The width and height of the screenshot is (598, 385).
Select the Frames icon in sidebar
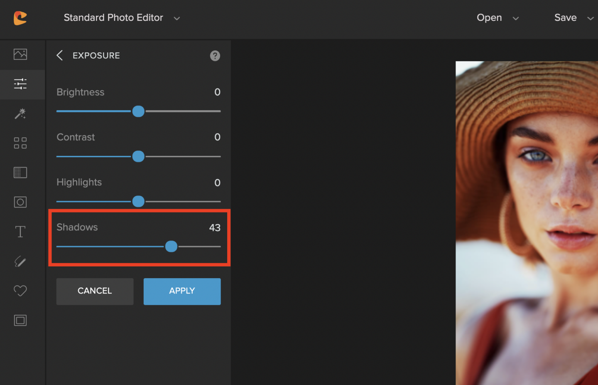point(20,320)
